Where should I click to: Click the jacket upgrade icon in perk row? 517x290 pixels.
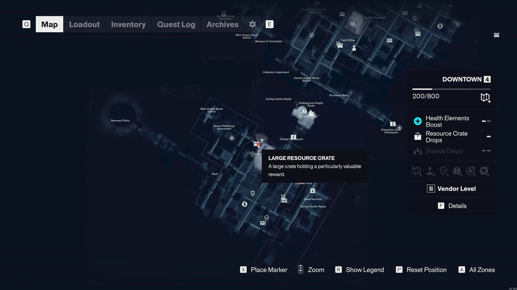click(x=457, y=171)
